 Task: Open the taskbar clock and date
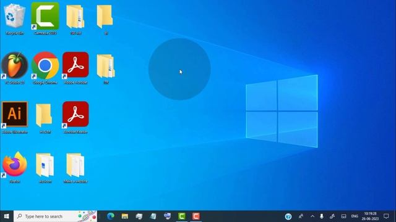370,216
